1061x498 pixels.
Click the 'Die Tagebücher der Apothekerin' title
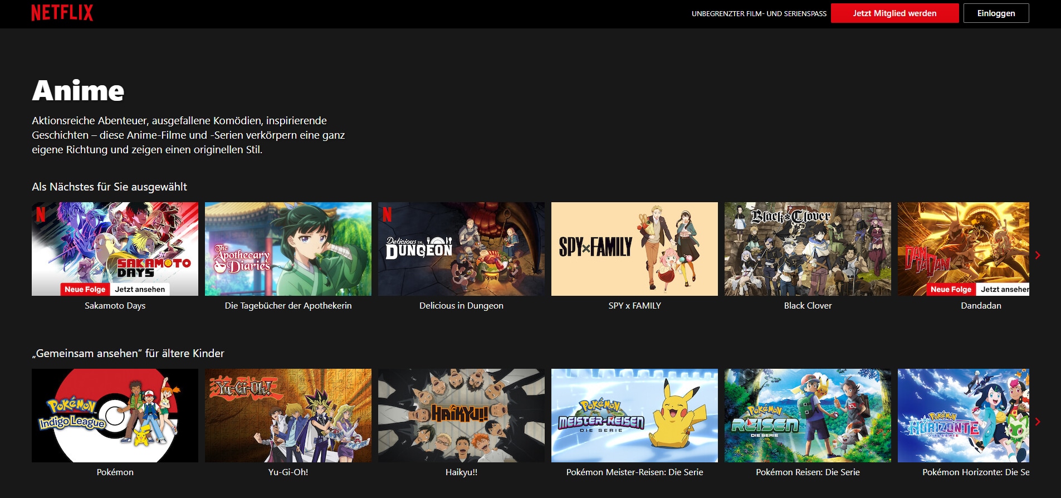click(288, 306)
